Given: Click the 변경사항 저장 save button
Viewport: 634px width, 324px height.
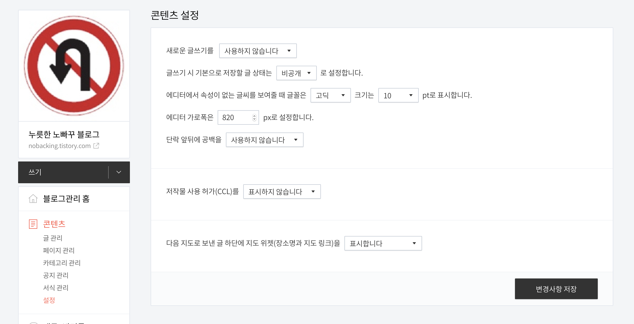Looking at the screenshot, I should point(556,289).
